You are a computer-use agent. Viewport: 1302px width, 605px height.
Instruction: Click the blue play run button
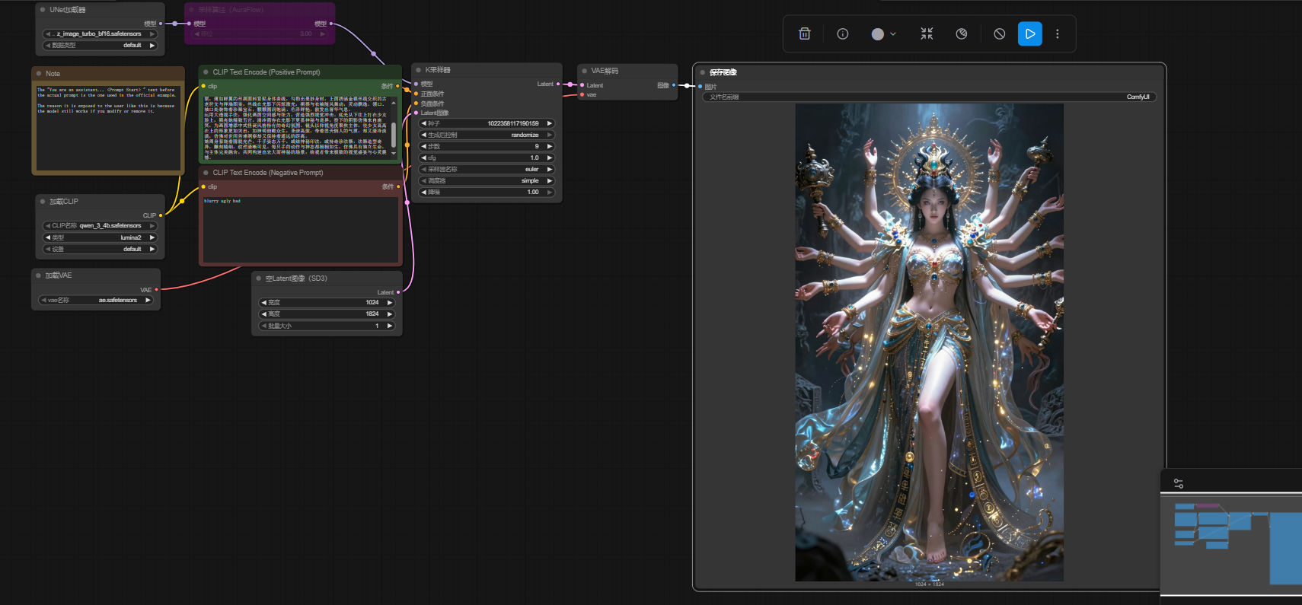coord(1029,34)
